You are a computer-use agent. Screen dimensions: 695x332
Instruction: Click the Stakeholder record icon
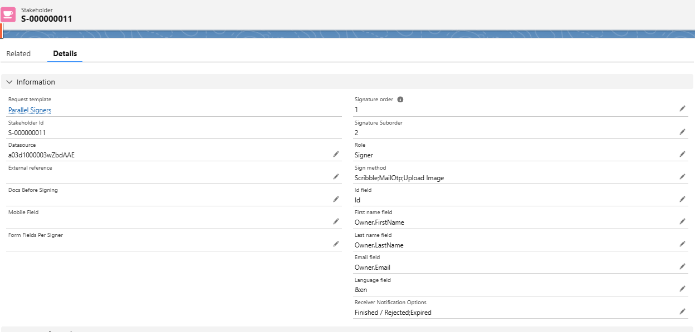click(x=8, y=14)
